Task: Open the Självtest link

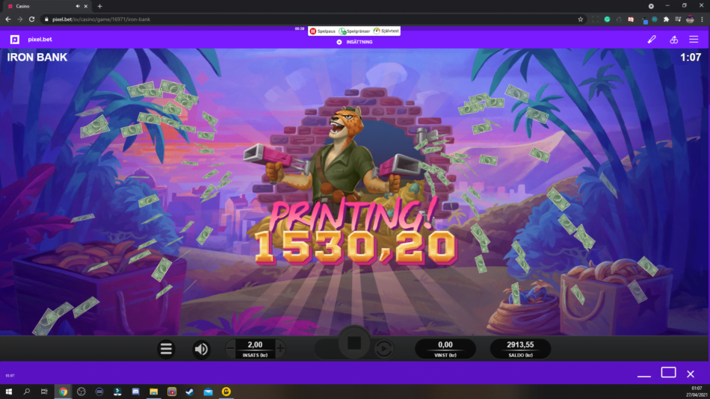Action: pyautogui.click(x=386, y=31)
